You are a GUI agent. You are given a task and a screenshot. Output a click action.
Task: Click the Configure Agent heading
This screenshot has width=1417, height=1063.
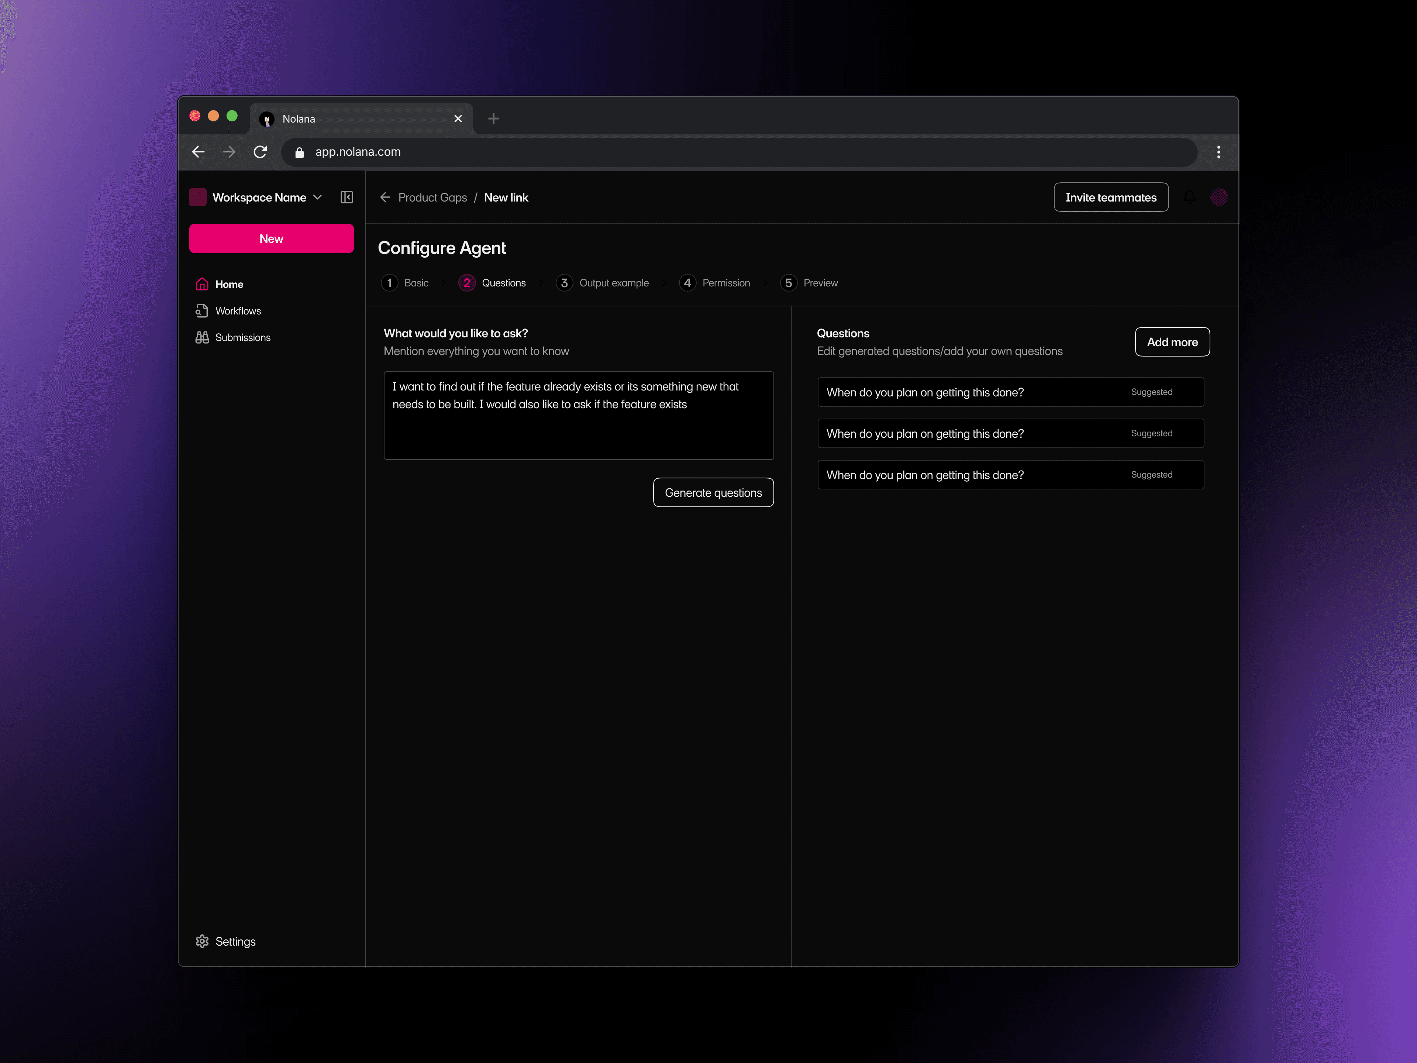click(441, 248)
